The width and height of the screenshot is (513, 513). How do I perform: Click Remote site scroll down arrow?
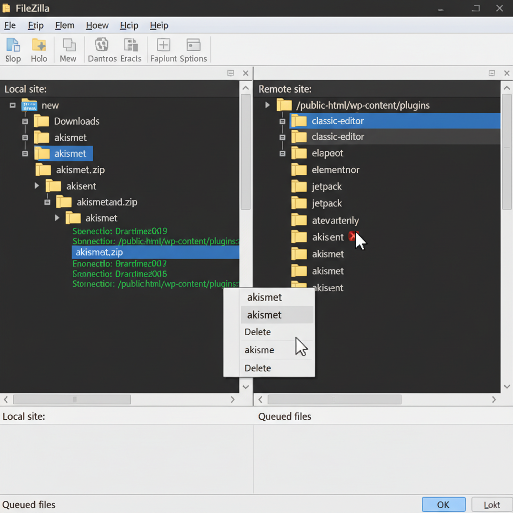coord(507,386)
